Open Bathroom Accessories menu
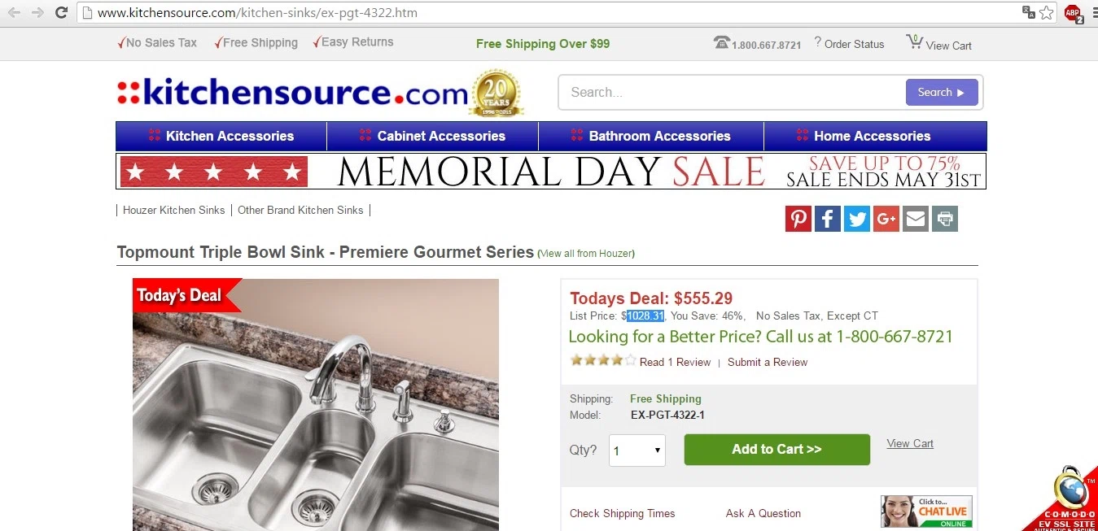Image resolution: width=1098 pixels, height=531 pixels. tap(651, 136)
